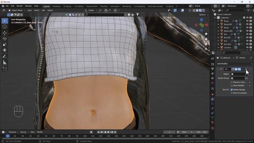
Task: Uncheck Bind To Vertex Groups
Action: (231, 90)
